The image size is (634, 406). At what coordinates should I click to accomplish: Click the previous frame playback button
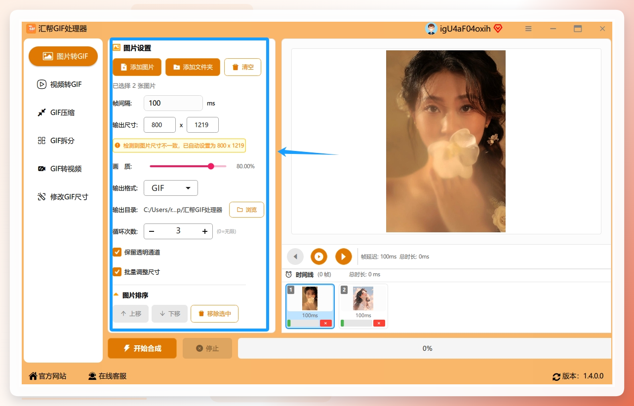point(295,257)
